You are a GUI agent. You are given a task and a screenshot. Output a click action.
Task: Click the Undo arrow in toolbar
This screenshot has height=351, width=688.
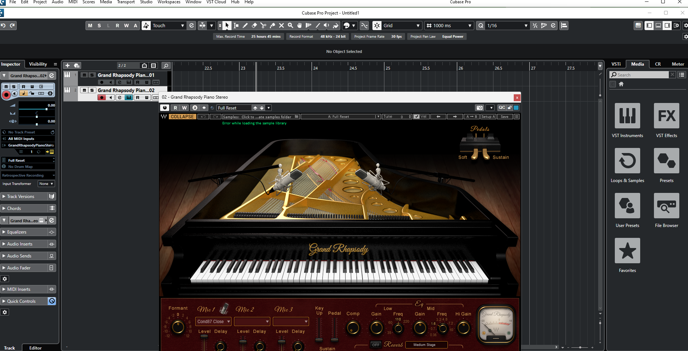[3, 25]
